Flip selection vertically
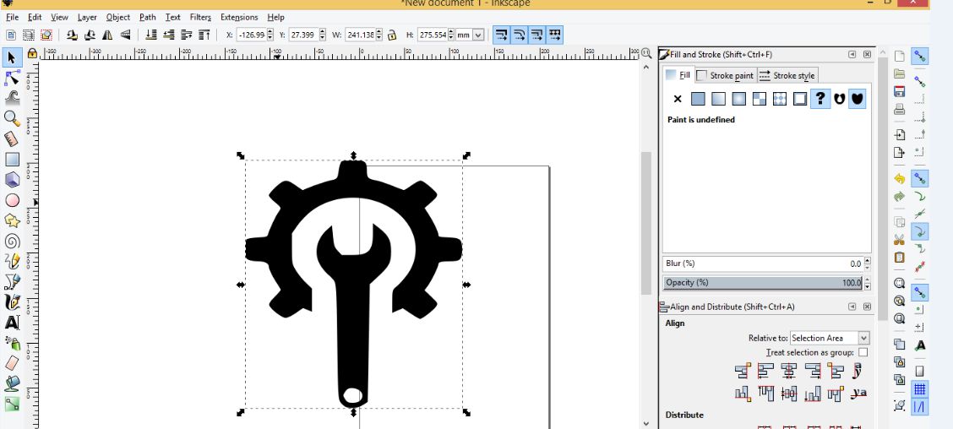This screenshot has height=429, width=953. pyautogui.click(x=126, y=35)
